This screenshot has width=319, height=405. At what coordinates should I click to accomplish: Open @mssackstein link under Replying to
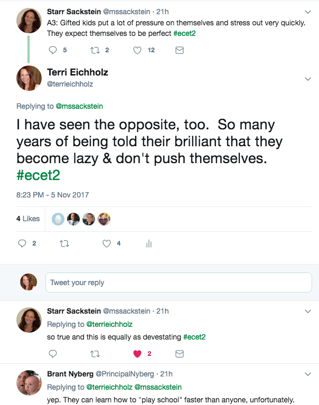tap(79, 106)
